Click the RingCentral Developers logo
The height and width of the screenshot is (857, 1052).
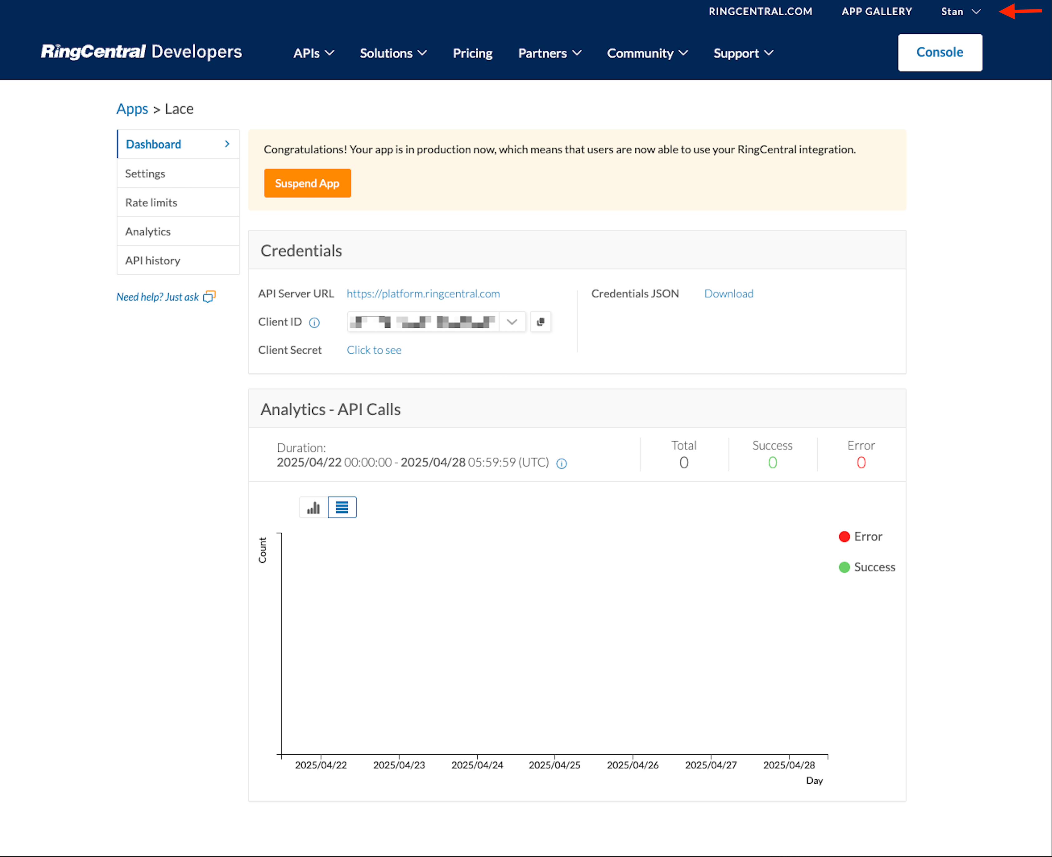click(x=141, y=52)
